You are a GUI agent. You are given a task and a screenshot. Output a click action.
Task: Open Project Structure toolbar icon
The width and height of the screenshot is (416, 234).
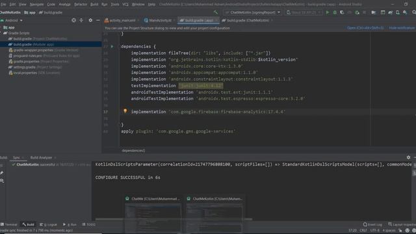(373, 12)
